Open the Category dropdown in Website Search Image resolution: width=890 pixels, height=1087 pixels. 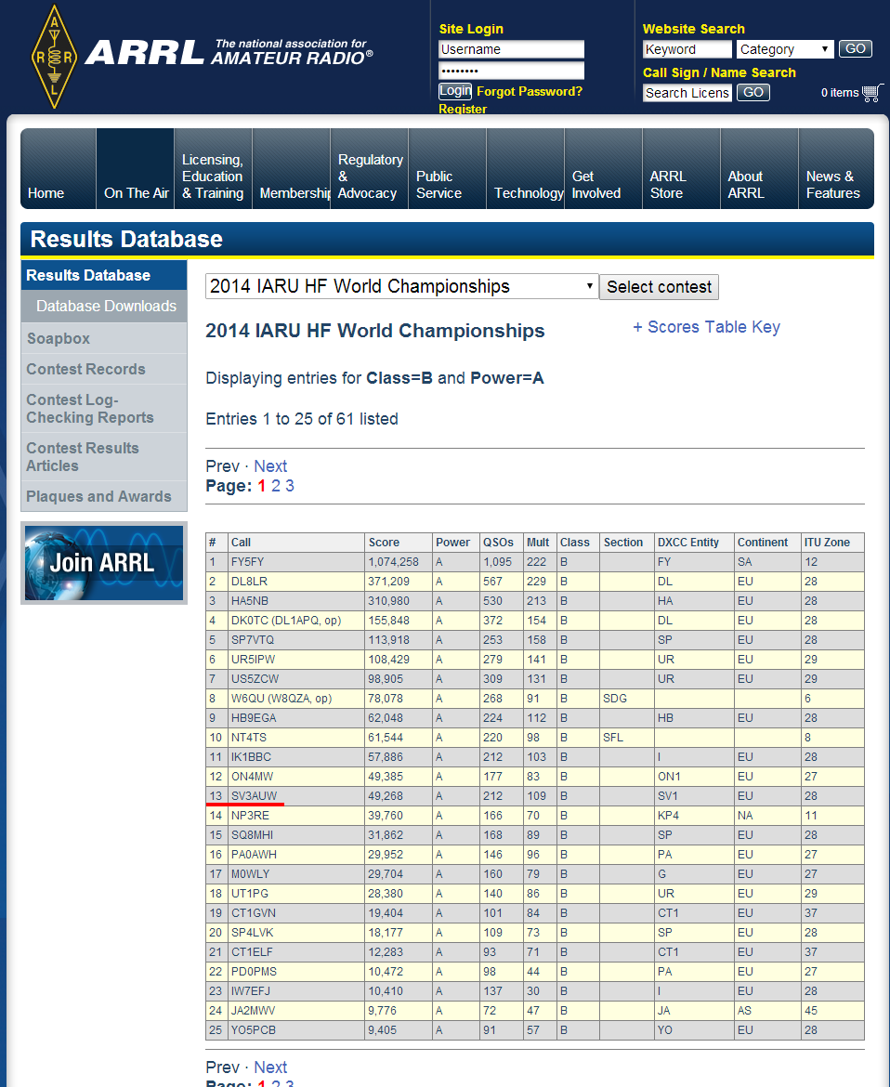pos(785,49)
